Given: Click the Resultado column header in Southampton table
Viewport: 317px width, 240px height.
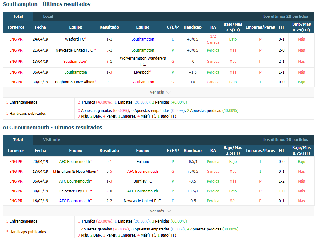Looking at the screenshot, I should (109, 27).
